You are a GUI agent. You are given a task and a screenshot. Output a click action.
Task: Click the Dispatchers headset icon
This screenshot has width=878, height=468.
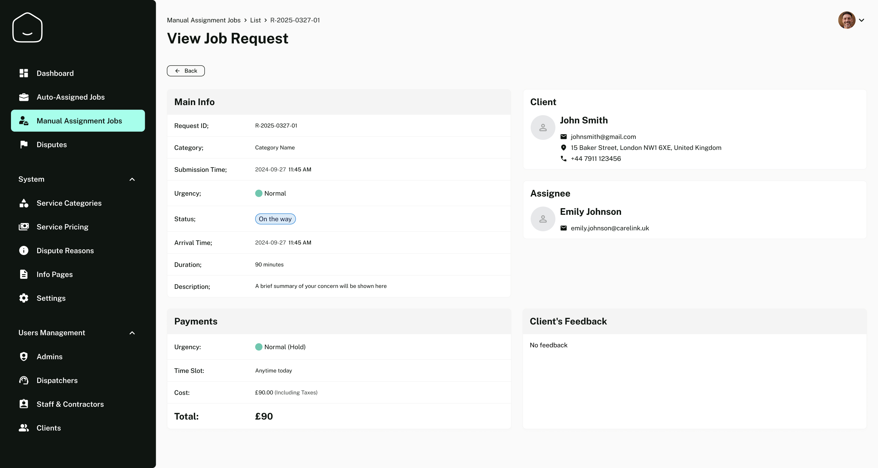24,381
